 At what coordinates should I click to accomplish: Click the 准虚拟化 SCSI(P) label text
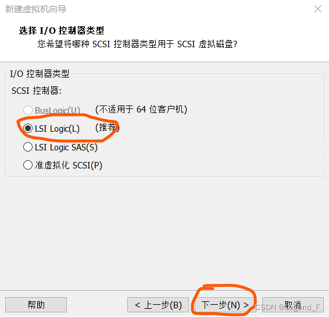[69, 165]
